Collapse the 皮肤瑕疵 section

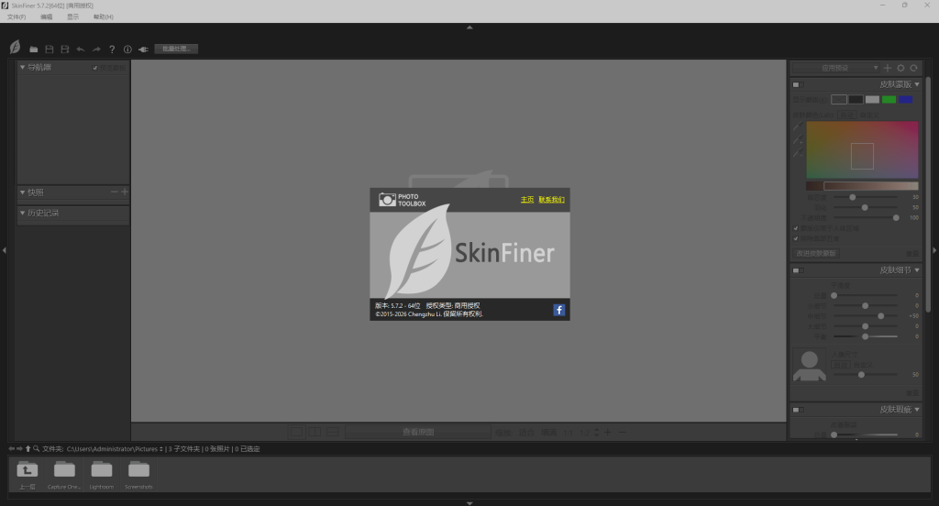click(917, 410)
